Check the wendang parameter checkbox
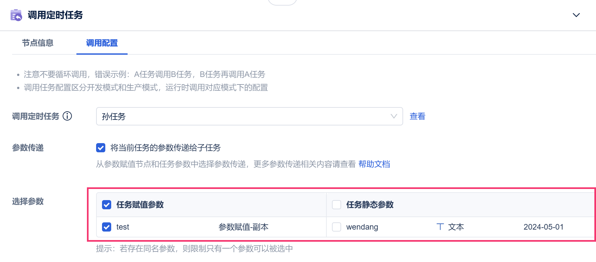The image size is (596, 262). pos(337,227)
